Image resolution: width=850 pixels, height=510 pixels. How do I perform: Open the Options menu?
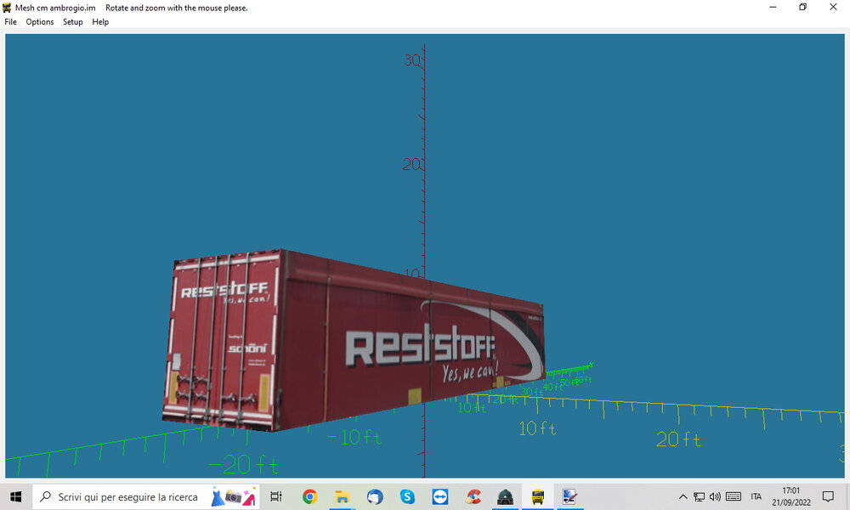tap(40, 22)
